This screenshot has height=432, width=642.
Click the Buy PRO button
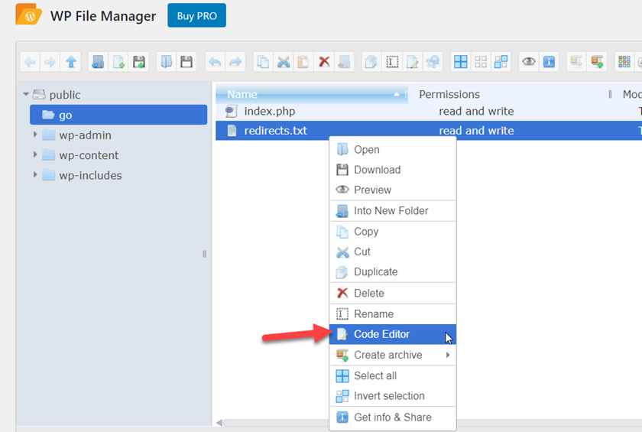196,15
